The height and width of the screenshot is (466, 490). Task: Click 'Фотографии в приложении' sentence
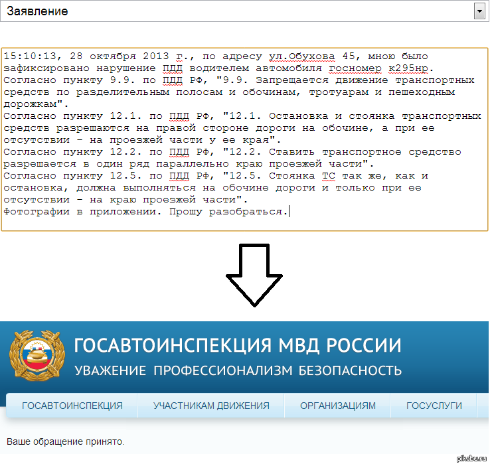pyautogui.click(x=82, y=212)
